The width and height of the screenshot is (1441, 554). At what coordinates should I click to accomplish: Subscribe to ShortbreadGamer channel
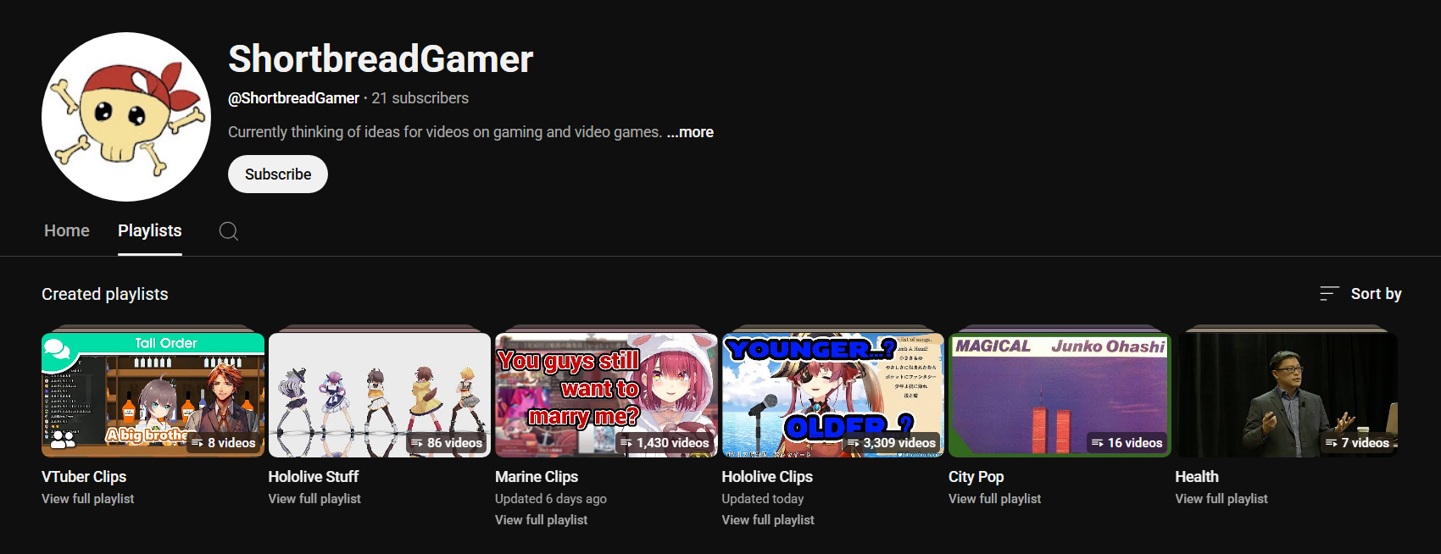click(x=278, y=174)
